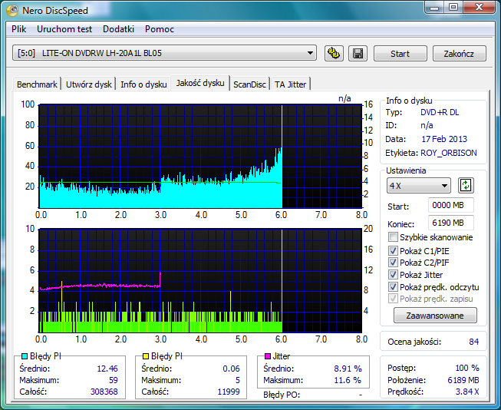Click the speed value 3.84 X
Screen dimensions: 501x410
tap(467, 392)
